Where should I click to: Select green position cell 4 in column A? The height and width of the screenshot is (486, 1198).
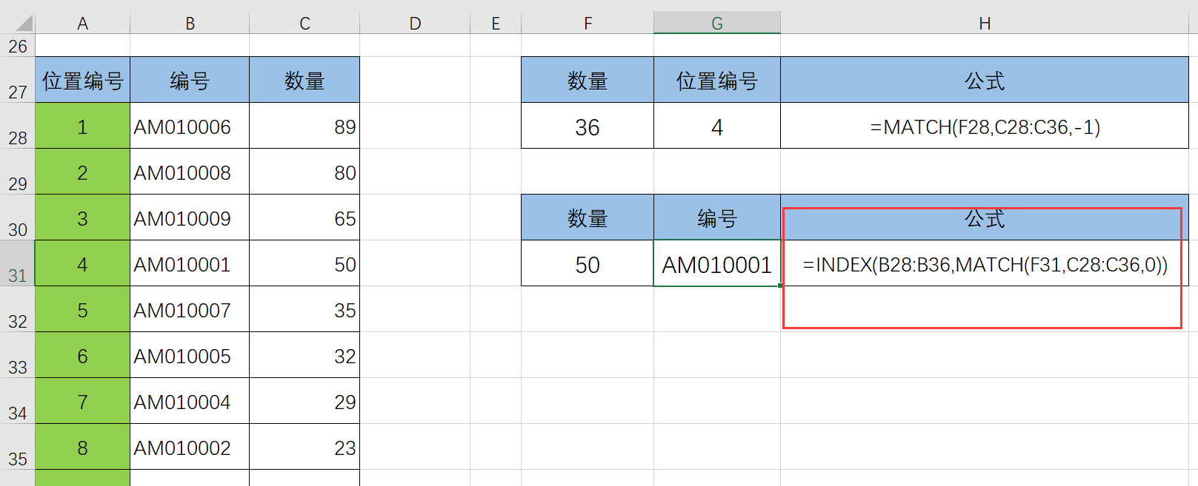[x=82, y=263]
